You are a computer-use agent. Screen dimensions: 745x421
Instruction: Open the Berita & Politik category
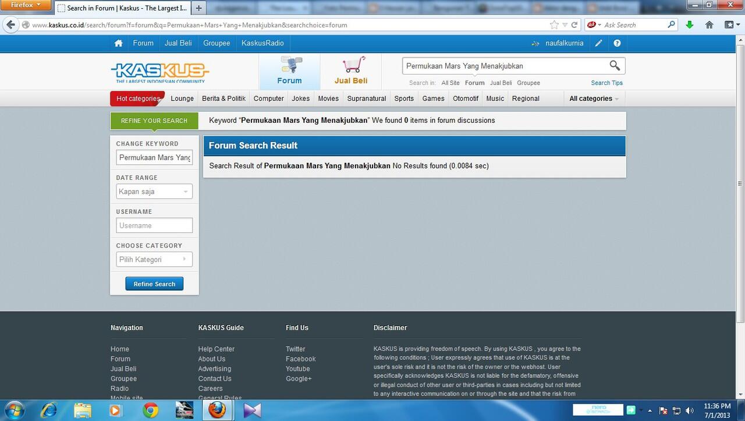point(223,98)
